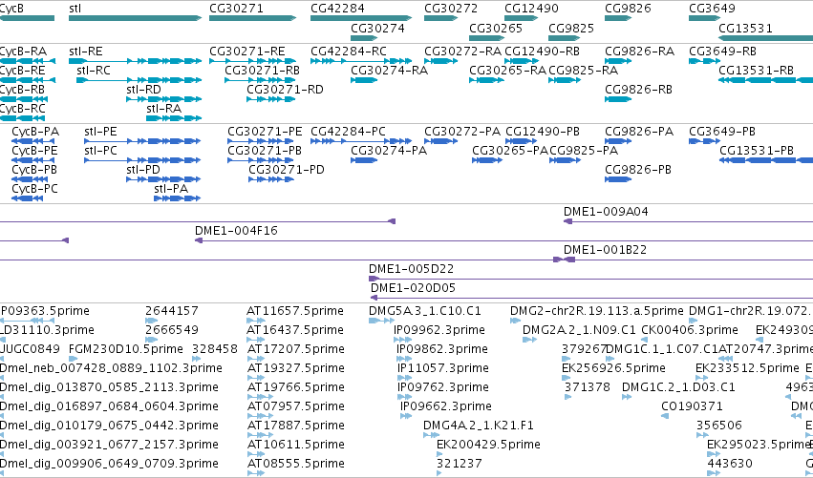
Task: Click transcript CG30271-RB
Action: point(260,80)
